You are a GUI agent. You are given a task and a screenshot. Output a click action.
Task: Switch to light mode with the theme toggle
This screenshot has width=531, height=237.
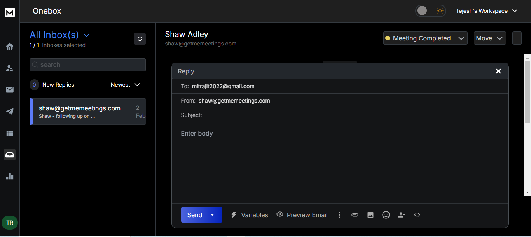click(430, 11)
